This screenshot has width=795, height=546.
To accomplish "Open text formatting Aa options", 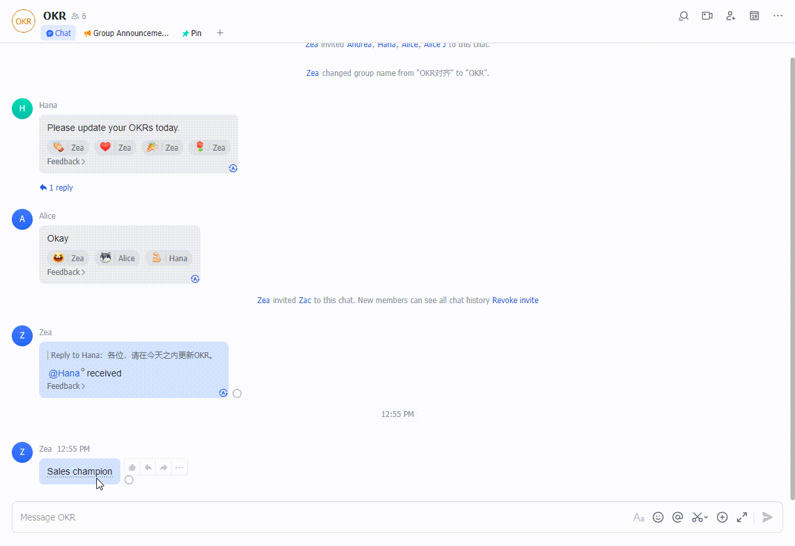I will point(638,517).
